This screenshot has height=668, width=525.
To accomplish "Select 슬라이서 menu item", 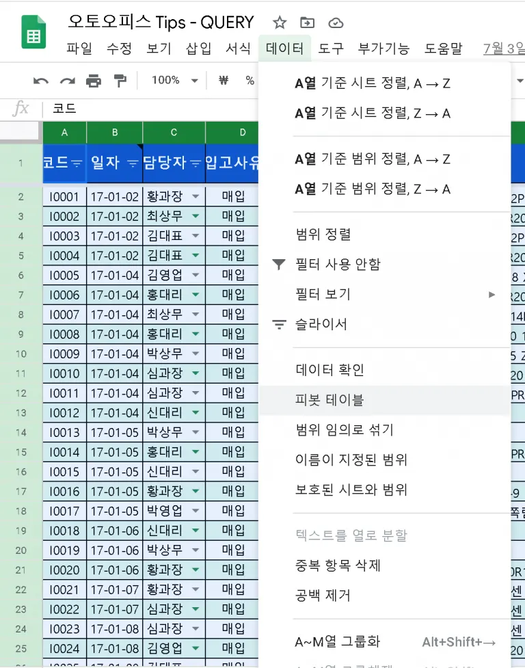I will (384, 325).
